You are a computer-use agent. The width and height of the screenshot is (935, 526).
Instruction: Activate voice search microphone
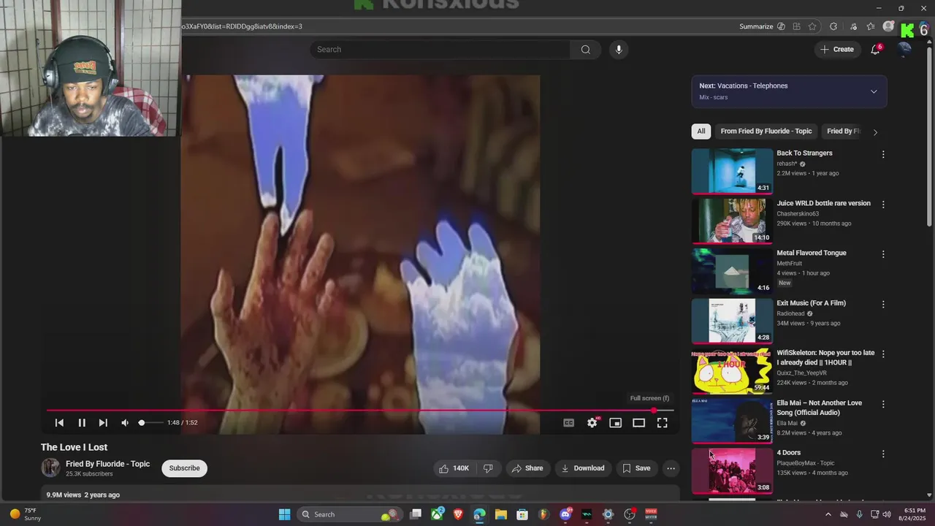click(x=619, y=50)
